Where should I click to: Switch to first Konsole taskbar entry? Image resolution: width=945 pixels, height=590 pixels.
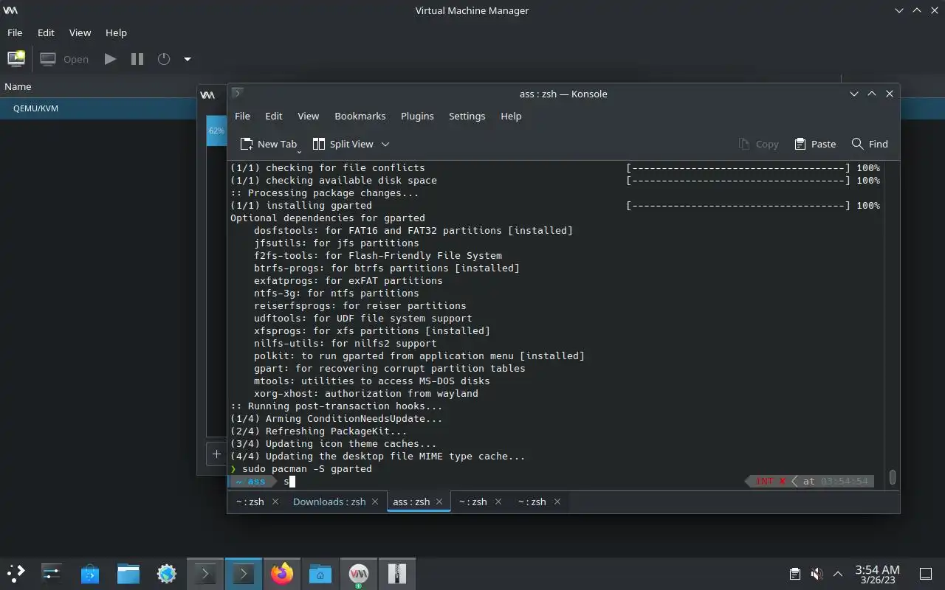pyautogui.click(x=205, y=573)
